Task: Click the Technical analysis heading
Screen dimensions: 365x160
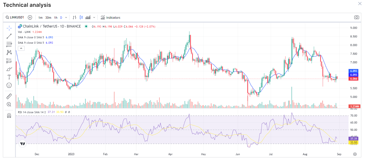Action: point(27,5)
